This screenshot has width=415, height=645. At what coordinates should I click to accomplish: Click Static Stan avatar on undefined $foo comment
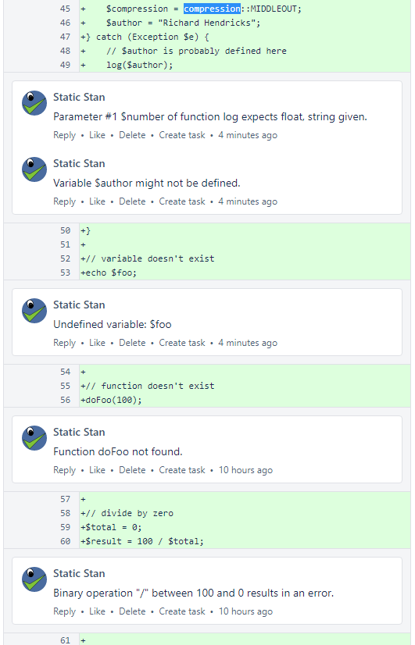(34, 311)
